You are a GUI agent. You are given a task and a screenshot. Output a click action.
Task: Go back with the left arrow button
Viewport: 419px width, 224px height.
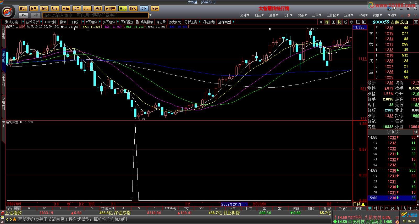click(24, 15)
